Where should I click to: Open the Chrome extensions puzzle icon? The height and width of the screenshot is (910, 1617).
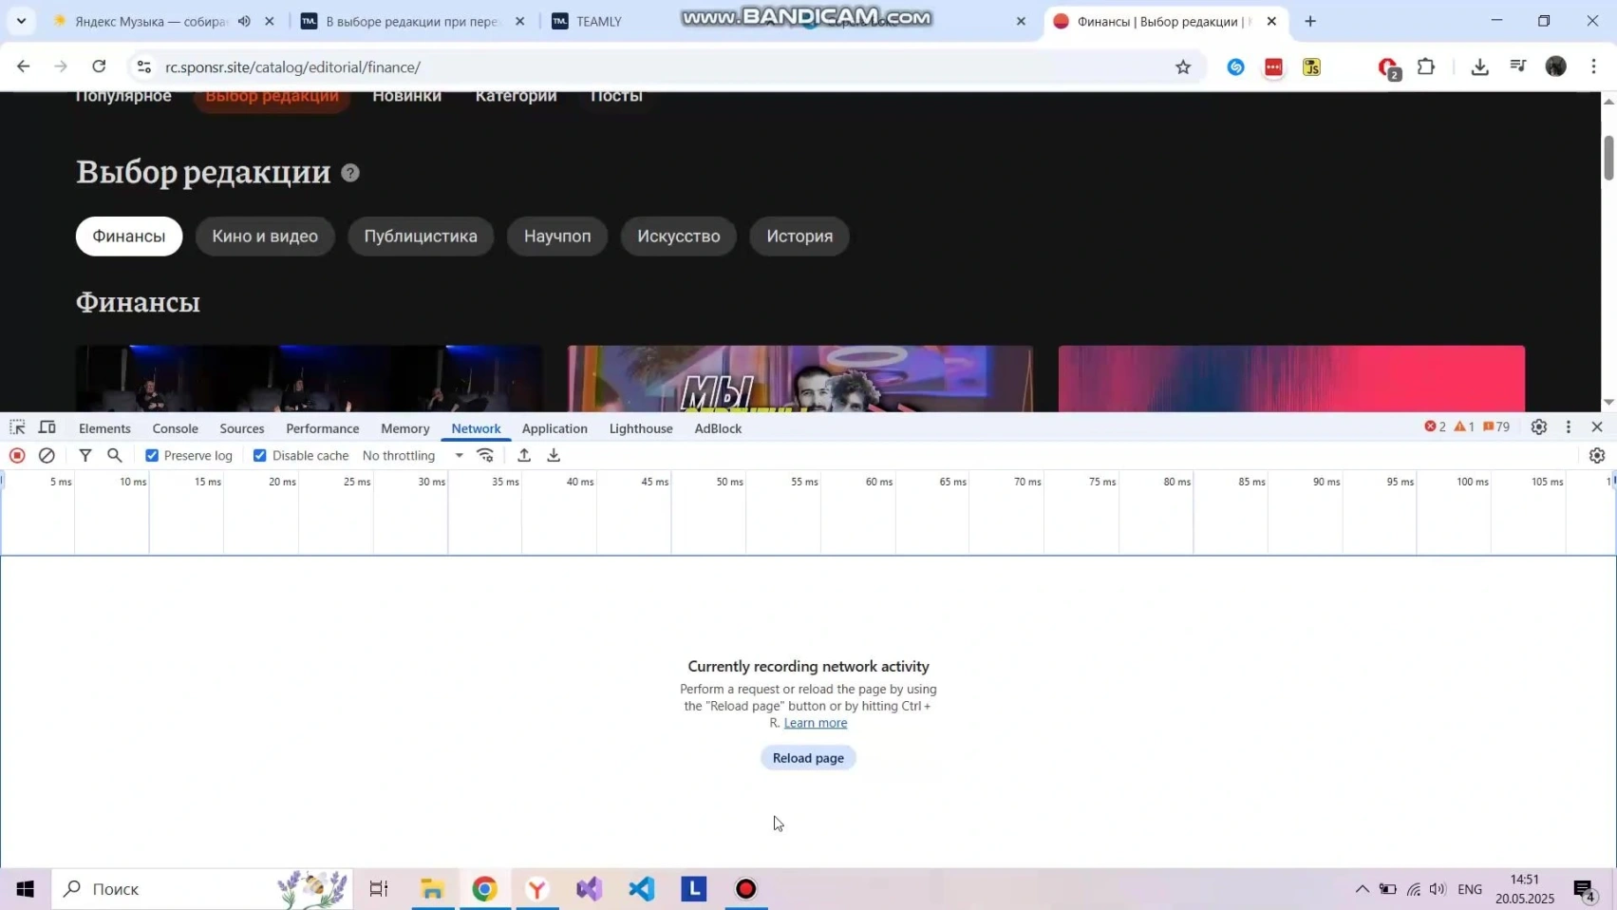pyautogui.click(x=1426, y=66)
